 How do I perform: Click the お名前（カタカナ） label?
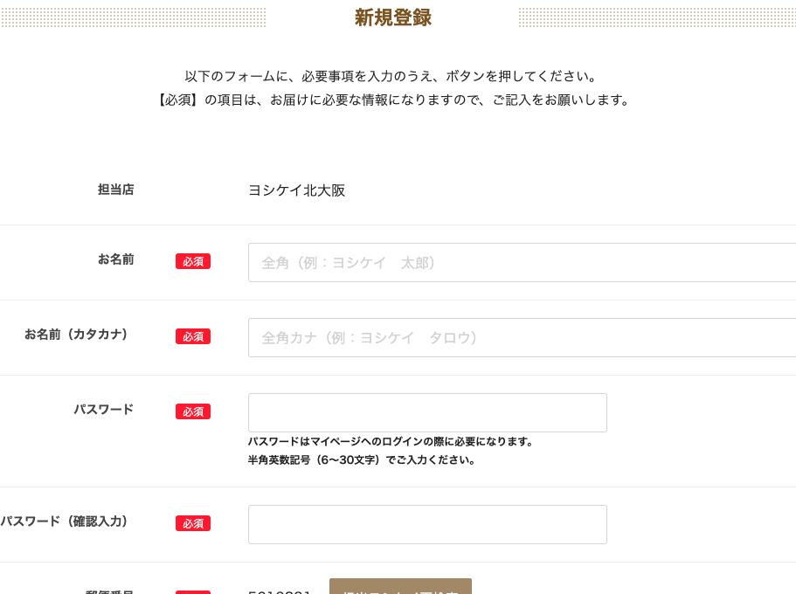79,335
